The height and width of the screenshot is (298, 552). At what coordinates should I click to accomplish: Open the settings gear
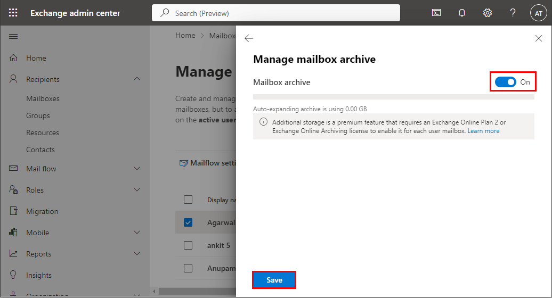pos(487,13)
